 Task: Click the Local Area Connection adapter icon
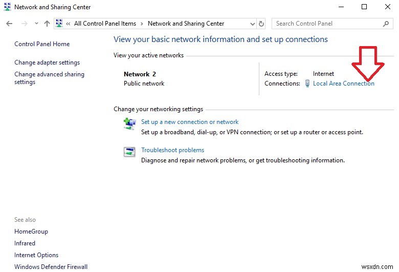(307, 83)
